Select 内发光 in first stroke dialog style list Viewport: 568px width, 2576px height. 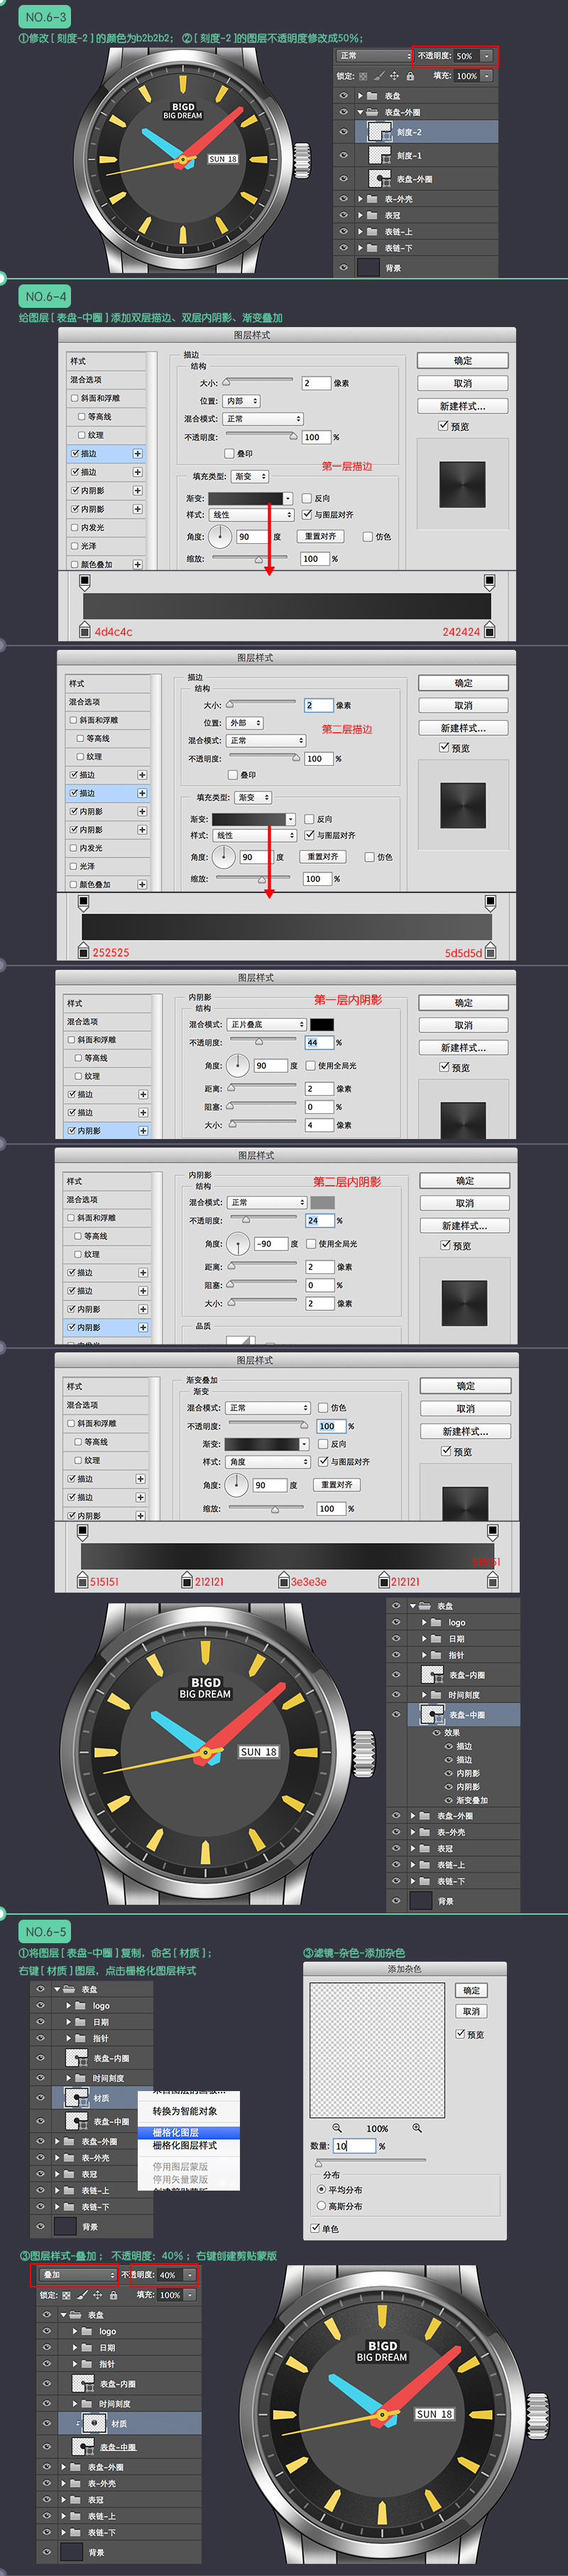click(x=106, y=527)
